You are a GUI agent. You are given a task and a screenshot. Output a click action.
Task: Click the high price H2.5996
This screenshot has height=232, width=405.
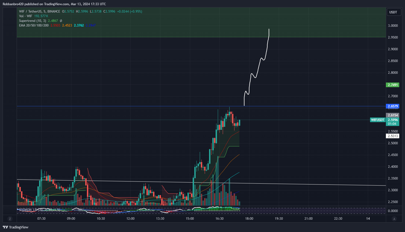(82, 11)
